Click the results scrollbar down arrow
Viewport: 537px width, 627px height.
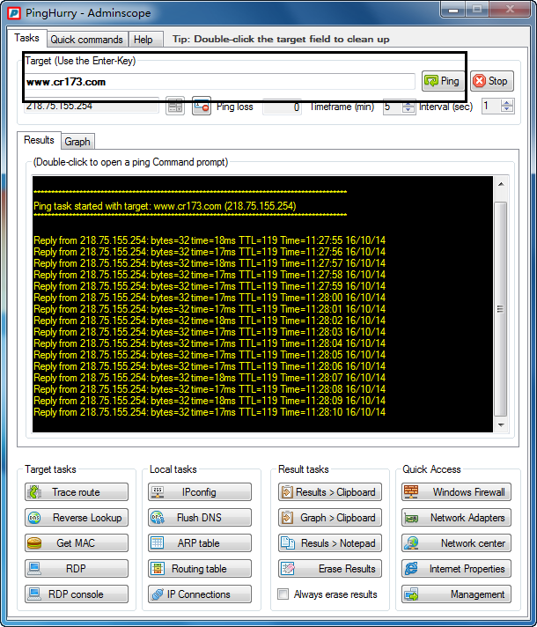(x=501, y=424)
